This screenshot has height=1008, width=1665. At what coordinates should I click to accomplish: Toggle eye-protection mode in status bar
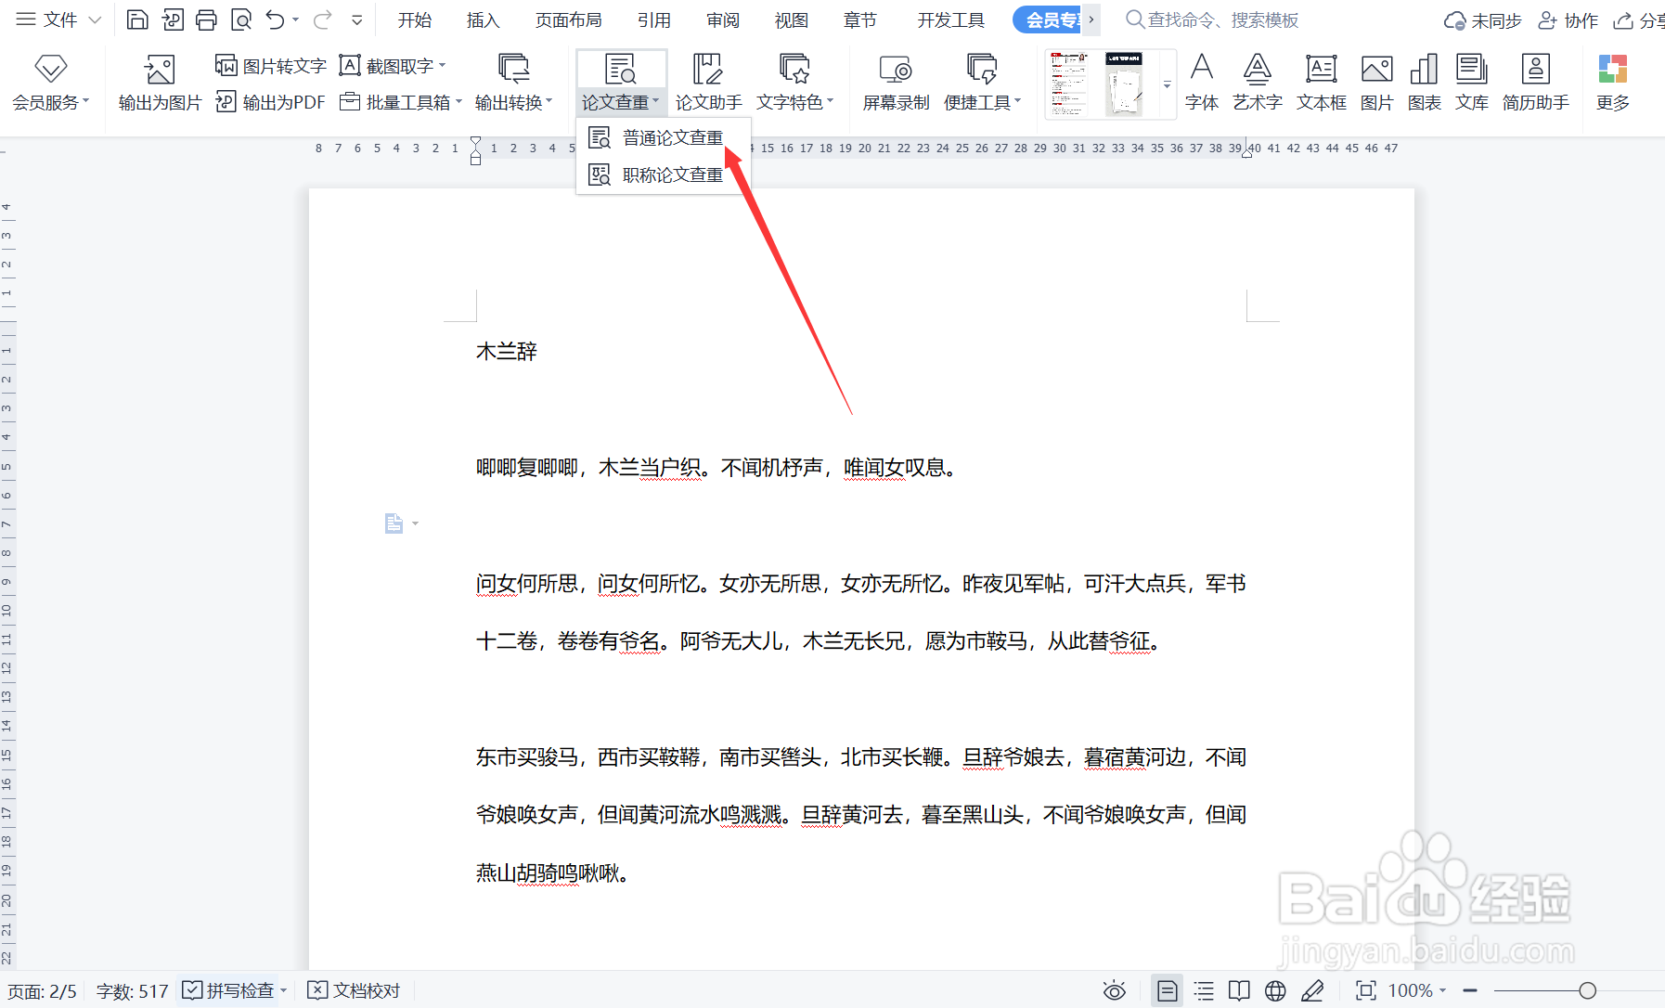[1114, 990]
